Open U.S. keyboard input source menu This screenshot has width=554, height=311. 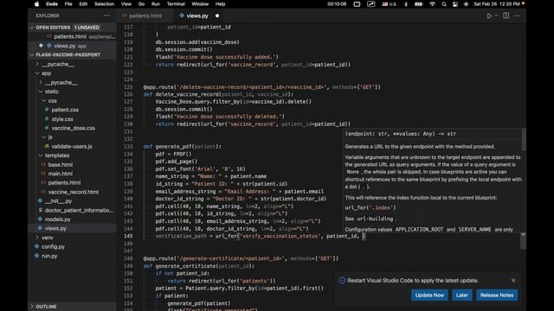(x=390, y=4)
